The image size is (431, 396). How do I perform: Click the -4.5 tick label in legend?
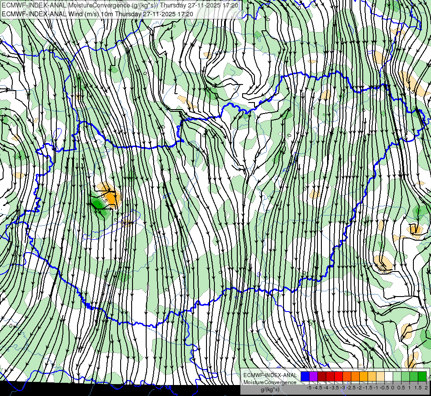click(x=317, y=388)
